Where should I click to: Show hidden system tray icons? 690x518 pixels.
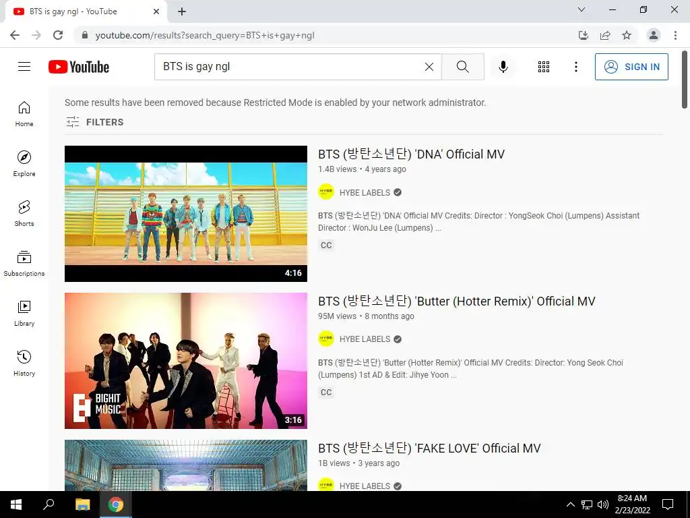coord(570,505)
